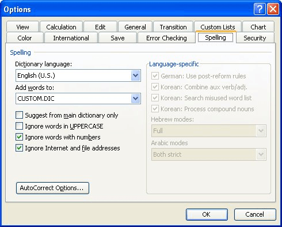This screenshot has width=282, height=227.
Task: Toggle German post-reform rules checkbox
Action: pyautogui.click(x=155, y=76)
